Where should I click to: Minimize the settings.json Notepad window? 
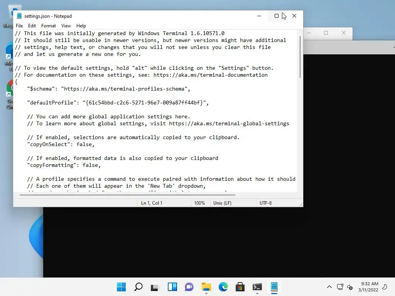click(259, 16)
